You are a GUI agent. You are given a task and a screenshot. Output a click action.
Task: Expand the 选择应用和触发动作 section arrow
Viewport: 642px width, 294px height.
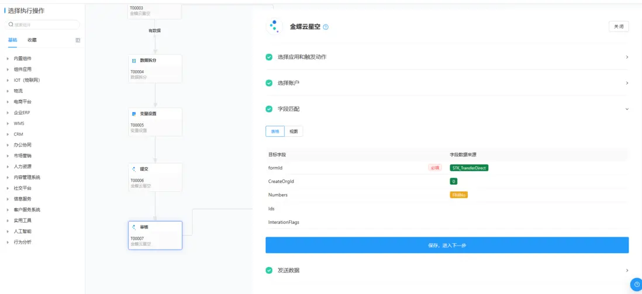click(627, 57)
